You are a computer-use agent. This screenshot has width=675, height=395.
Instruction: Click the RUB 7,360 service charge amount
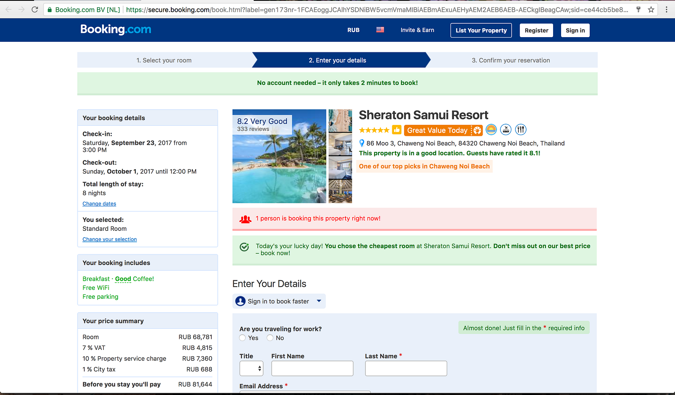click(x=197, y=359)
